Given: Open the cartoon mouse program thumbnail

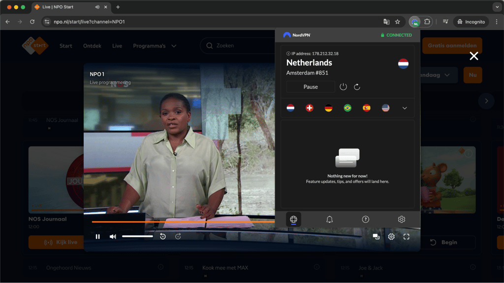Looking at the screenshot, I should click(x=448, y=180).
